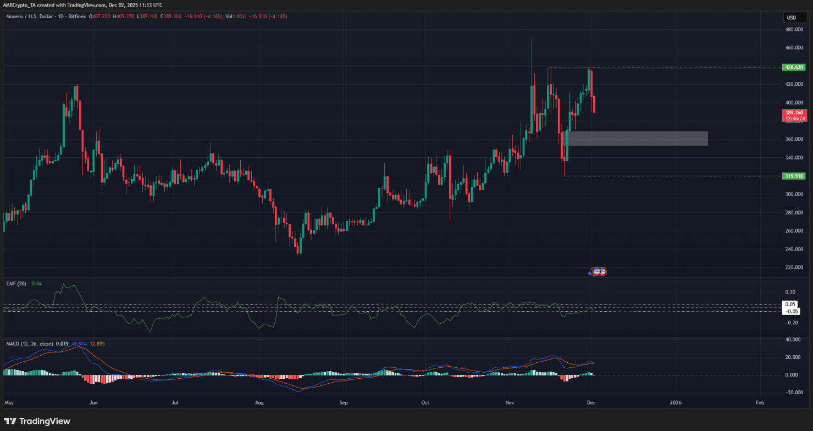Click the blue sparkle event marker

click(x=590, y=273)
